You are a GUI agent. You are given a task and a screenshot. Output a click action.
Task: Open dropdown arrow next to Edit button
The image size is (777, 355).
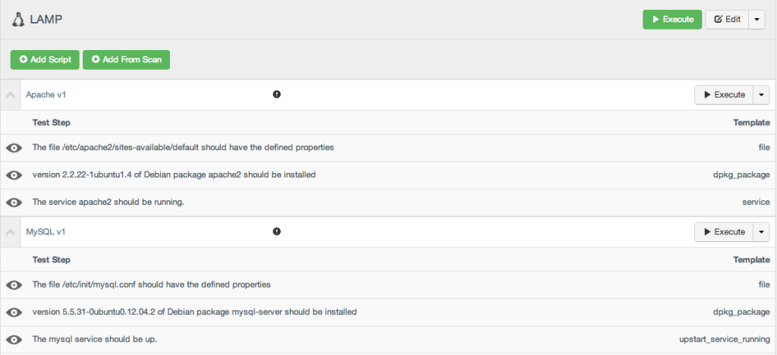click(x=757, y=19)
